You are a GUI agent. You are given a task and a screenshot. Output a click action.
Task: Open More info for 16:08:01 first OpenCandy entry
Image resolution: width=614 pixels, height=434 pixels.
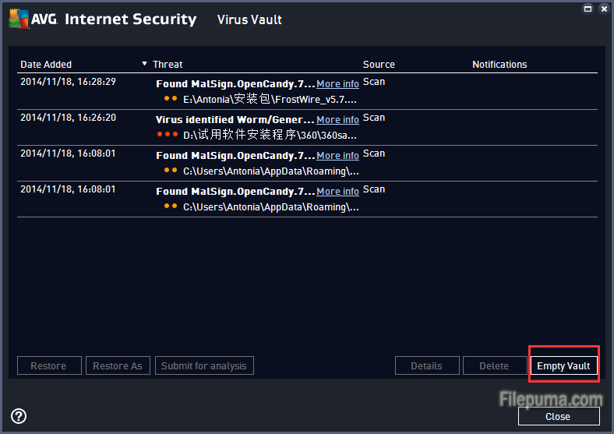click(337, 156)
